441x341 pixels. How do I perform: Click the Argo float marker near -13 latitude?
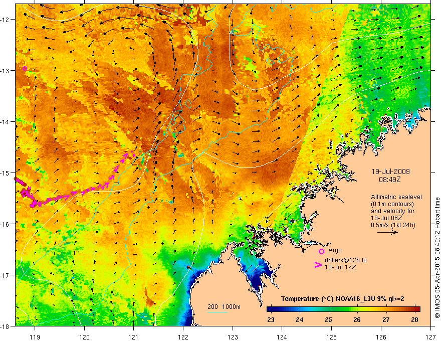[x=25, y=68]
